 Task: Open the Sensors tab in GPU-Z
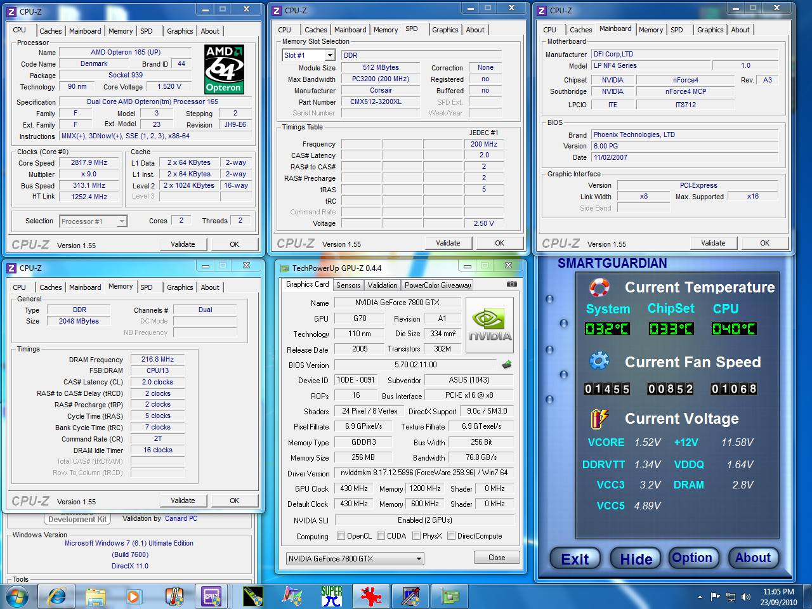point(348,285)
